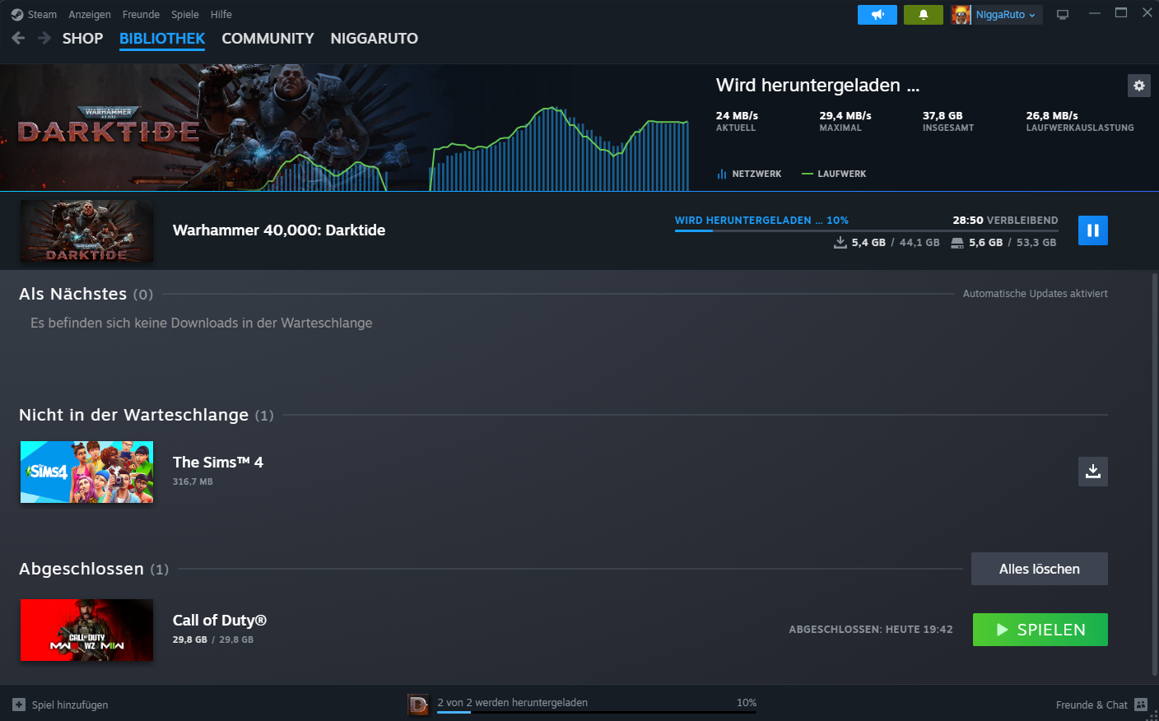
Task: Click Warhammer 40,000: Darktide title
Action: tap(279, 230)
